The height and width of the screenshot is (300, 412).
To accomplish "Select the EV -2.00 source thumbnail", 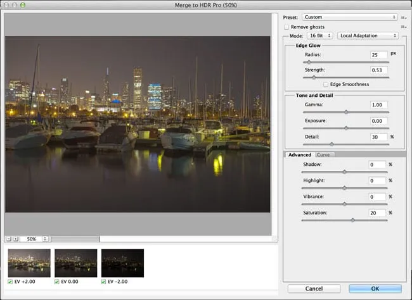I will 122,263.
